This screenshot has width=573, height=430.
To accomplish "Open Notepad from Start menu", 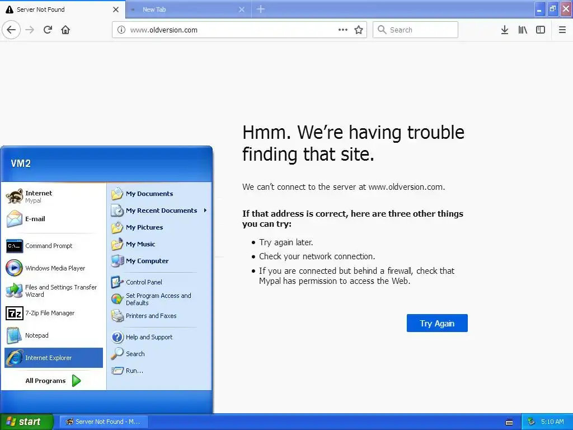I will [54, 336].
